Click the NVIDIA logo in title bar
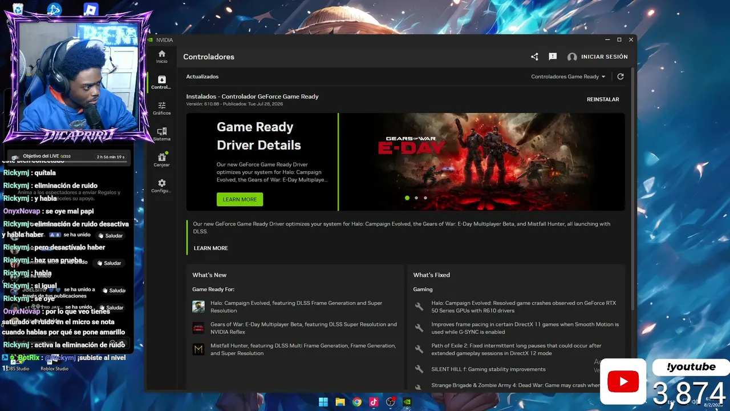 pyautogui.click(x=151, y=40)
